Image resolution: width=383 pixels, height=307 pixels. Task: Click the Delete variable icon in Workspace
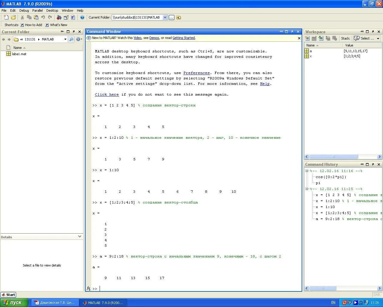pyautogui.click(x=335, y=38)
